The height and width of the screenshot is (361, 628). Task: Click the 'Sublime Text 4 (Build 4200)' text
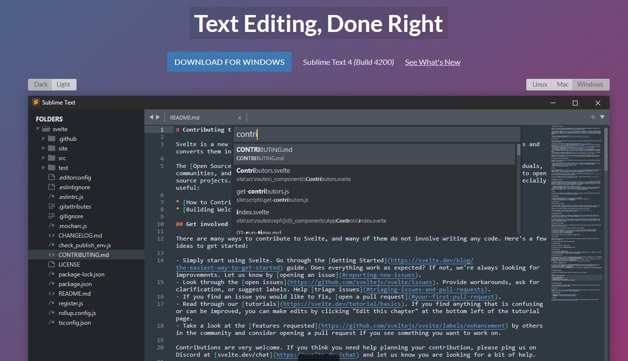coord(348,62)
